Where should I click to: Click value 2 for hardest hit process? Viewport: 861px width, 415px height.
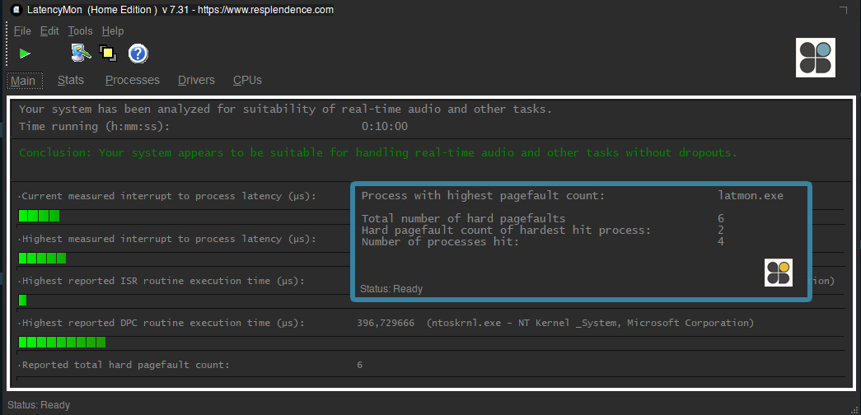[721, 230]
